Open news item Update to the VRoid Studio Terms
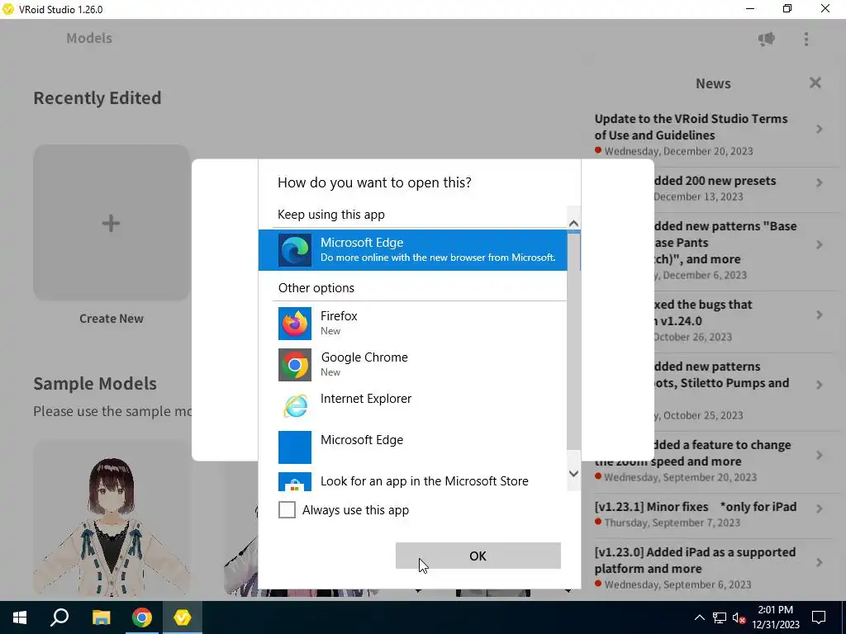The width and height of the screenshot is (846, 634). (691, 126)
